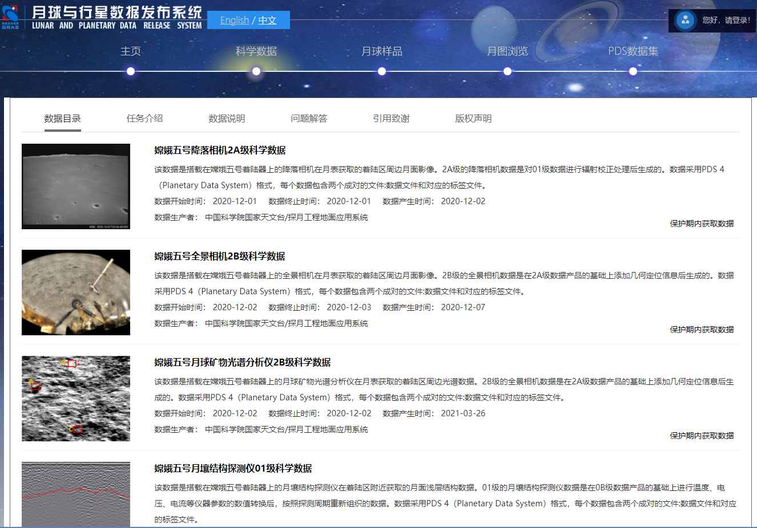
Task: Click the site title 月球与行星数据发布系统
Action: pyautogui.click(x=117, y=12)
